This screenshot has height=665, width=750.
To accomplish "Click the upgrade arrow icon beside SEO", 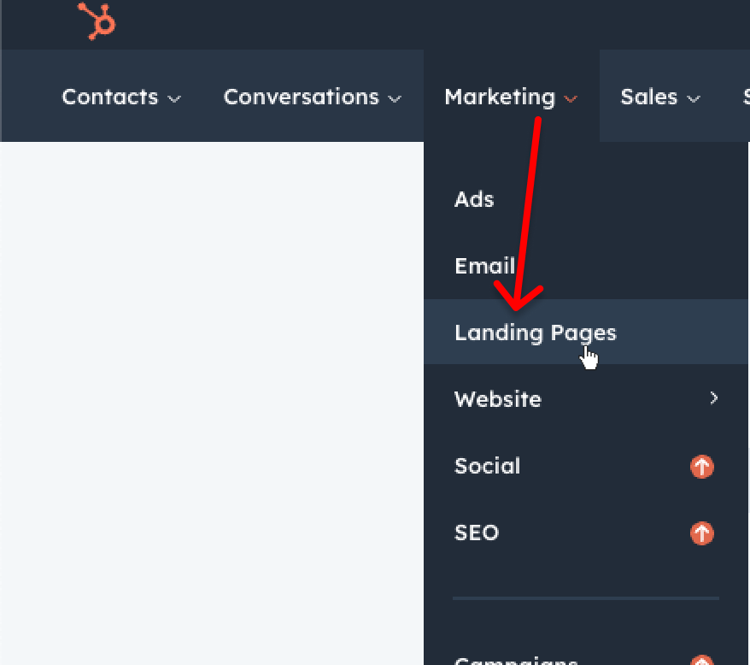I will (701, 533).
